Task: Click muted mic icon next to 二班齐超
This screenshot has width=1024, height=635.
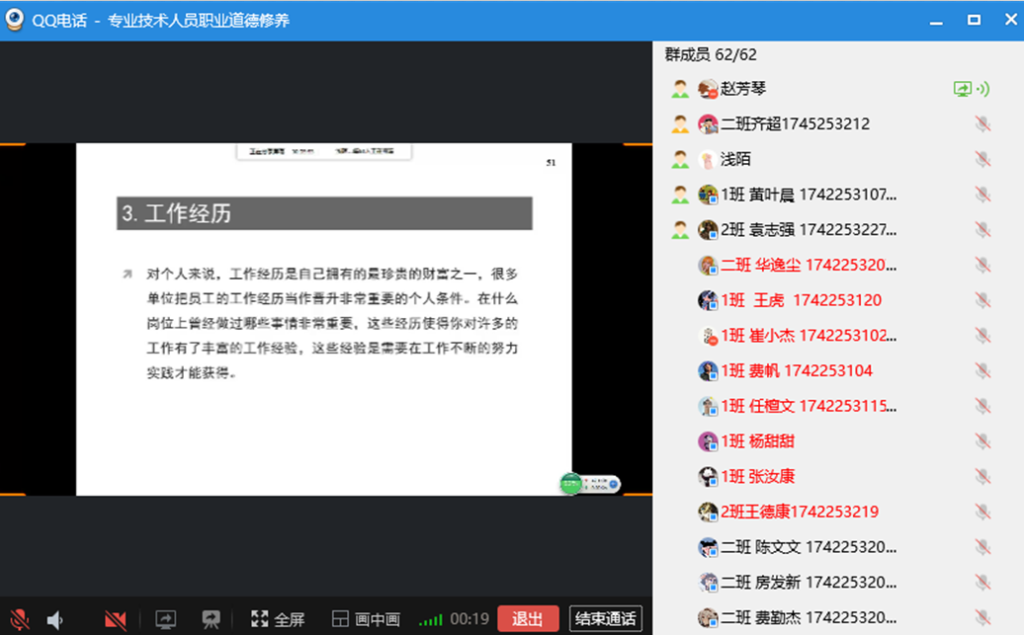Action: pos(981,124)
